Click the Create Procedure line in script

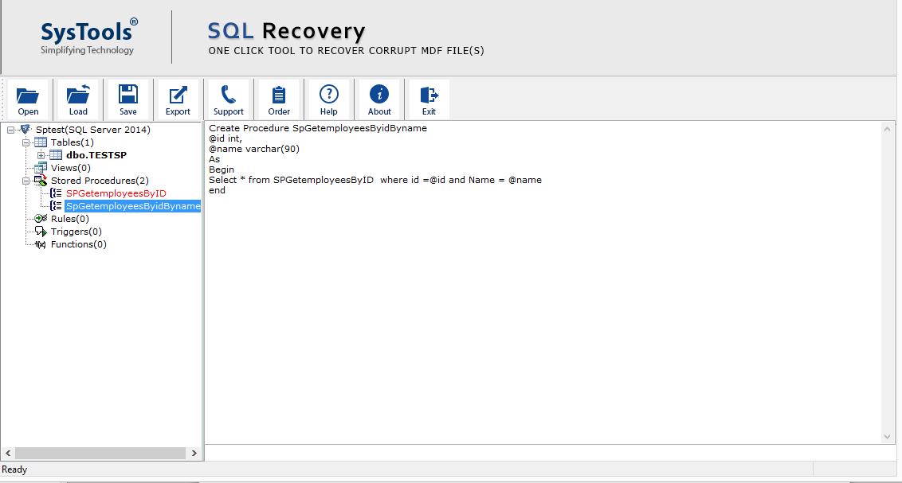coord(318,128)
